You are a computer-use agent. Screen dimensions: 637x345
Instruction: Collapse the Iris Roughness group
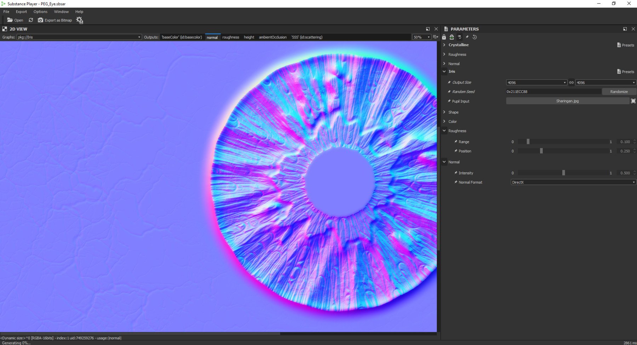444,131
